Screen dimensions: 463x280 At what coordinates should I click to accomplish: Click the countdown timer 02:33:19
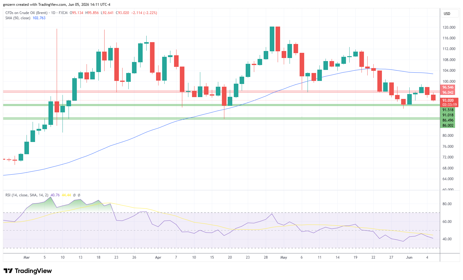click(x=450, y=105)
